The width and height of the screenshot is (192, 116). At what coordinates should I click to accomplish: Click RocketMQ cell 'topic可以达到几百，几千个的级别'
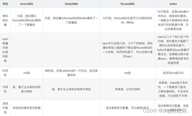[x=127, y=50]
